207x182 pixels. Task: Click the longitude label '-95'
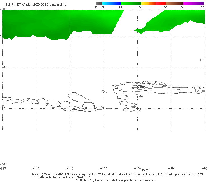tap(171, 168)
